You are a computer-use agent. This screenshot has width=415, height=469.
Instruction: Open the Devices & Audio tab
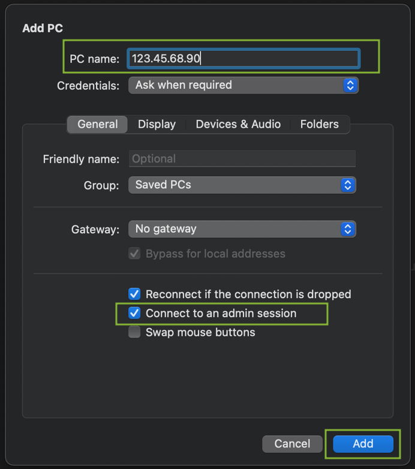pyautogui.click(x=238, y=124)
